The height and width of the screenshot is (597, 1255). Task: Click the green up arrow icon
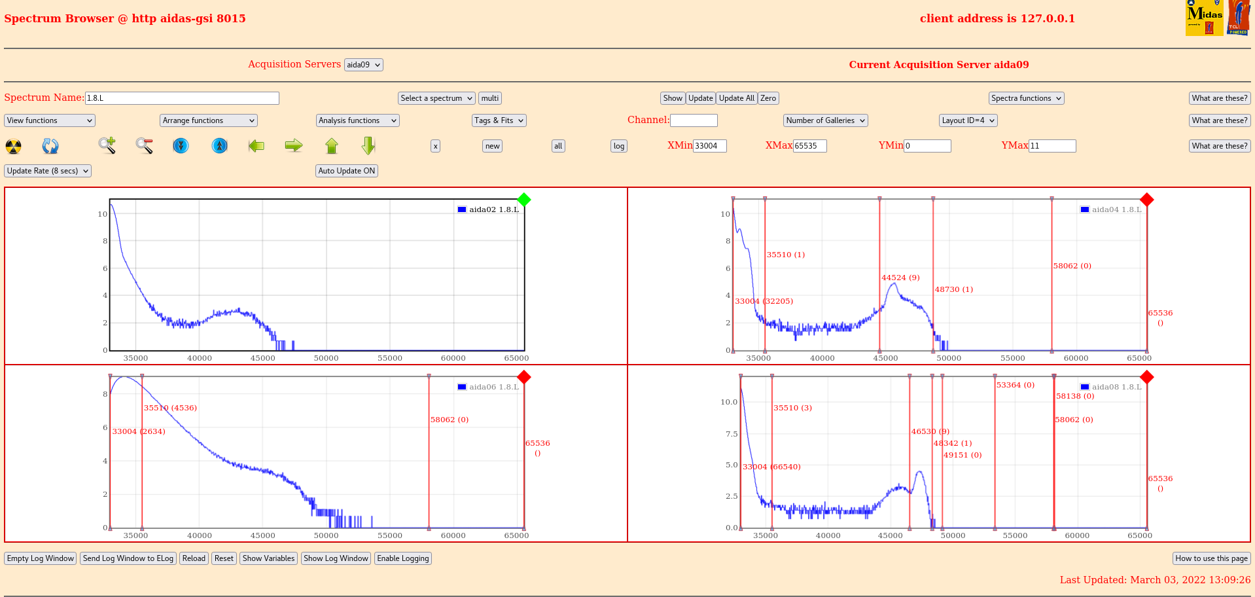pos(332,145)
